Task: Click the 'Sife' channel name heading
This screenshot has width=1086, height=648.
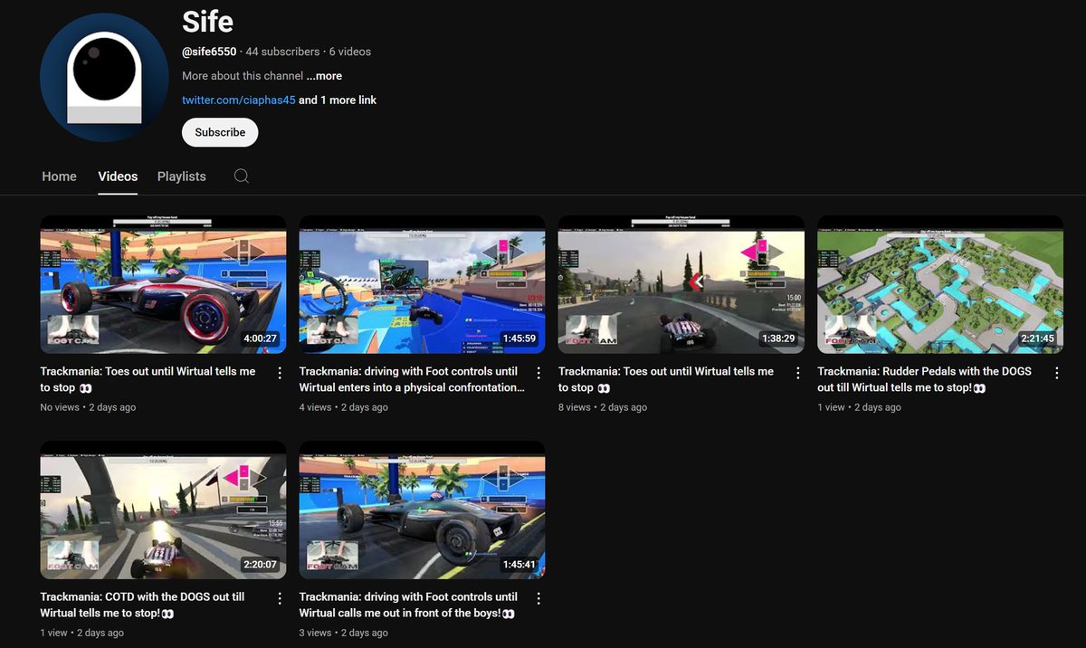Action: 206,20
